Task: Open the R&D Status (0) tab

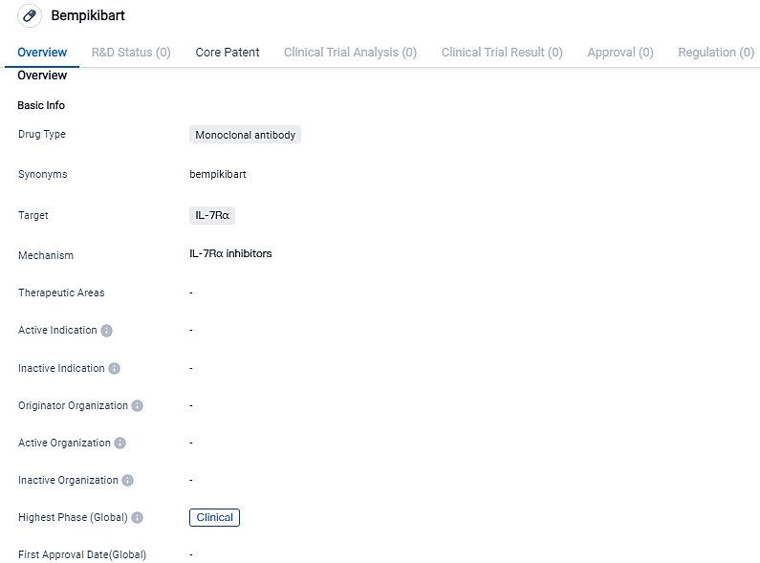Action: tap(131, 53)
